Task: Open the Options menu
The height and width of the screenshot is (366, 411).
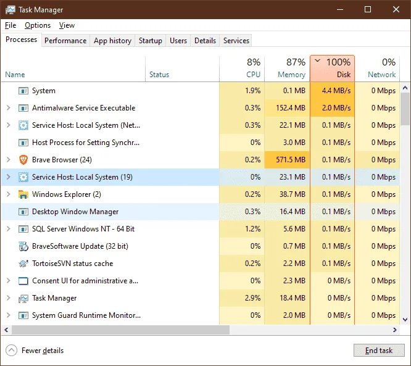Action: pos(38,25)
